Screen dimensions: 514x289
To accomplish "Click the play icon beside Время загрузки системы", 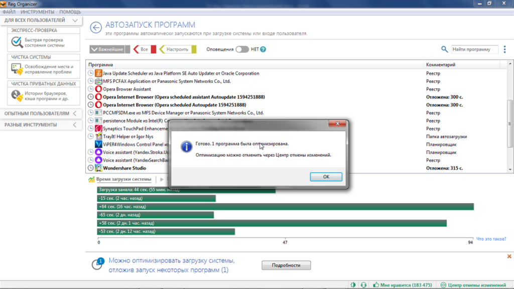I will click(x=161, y=179).
